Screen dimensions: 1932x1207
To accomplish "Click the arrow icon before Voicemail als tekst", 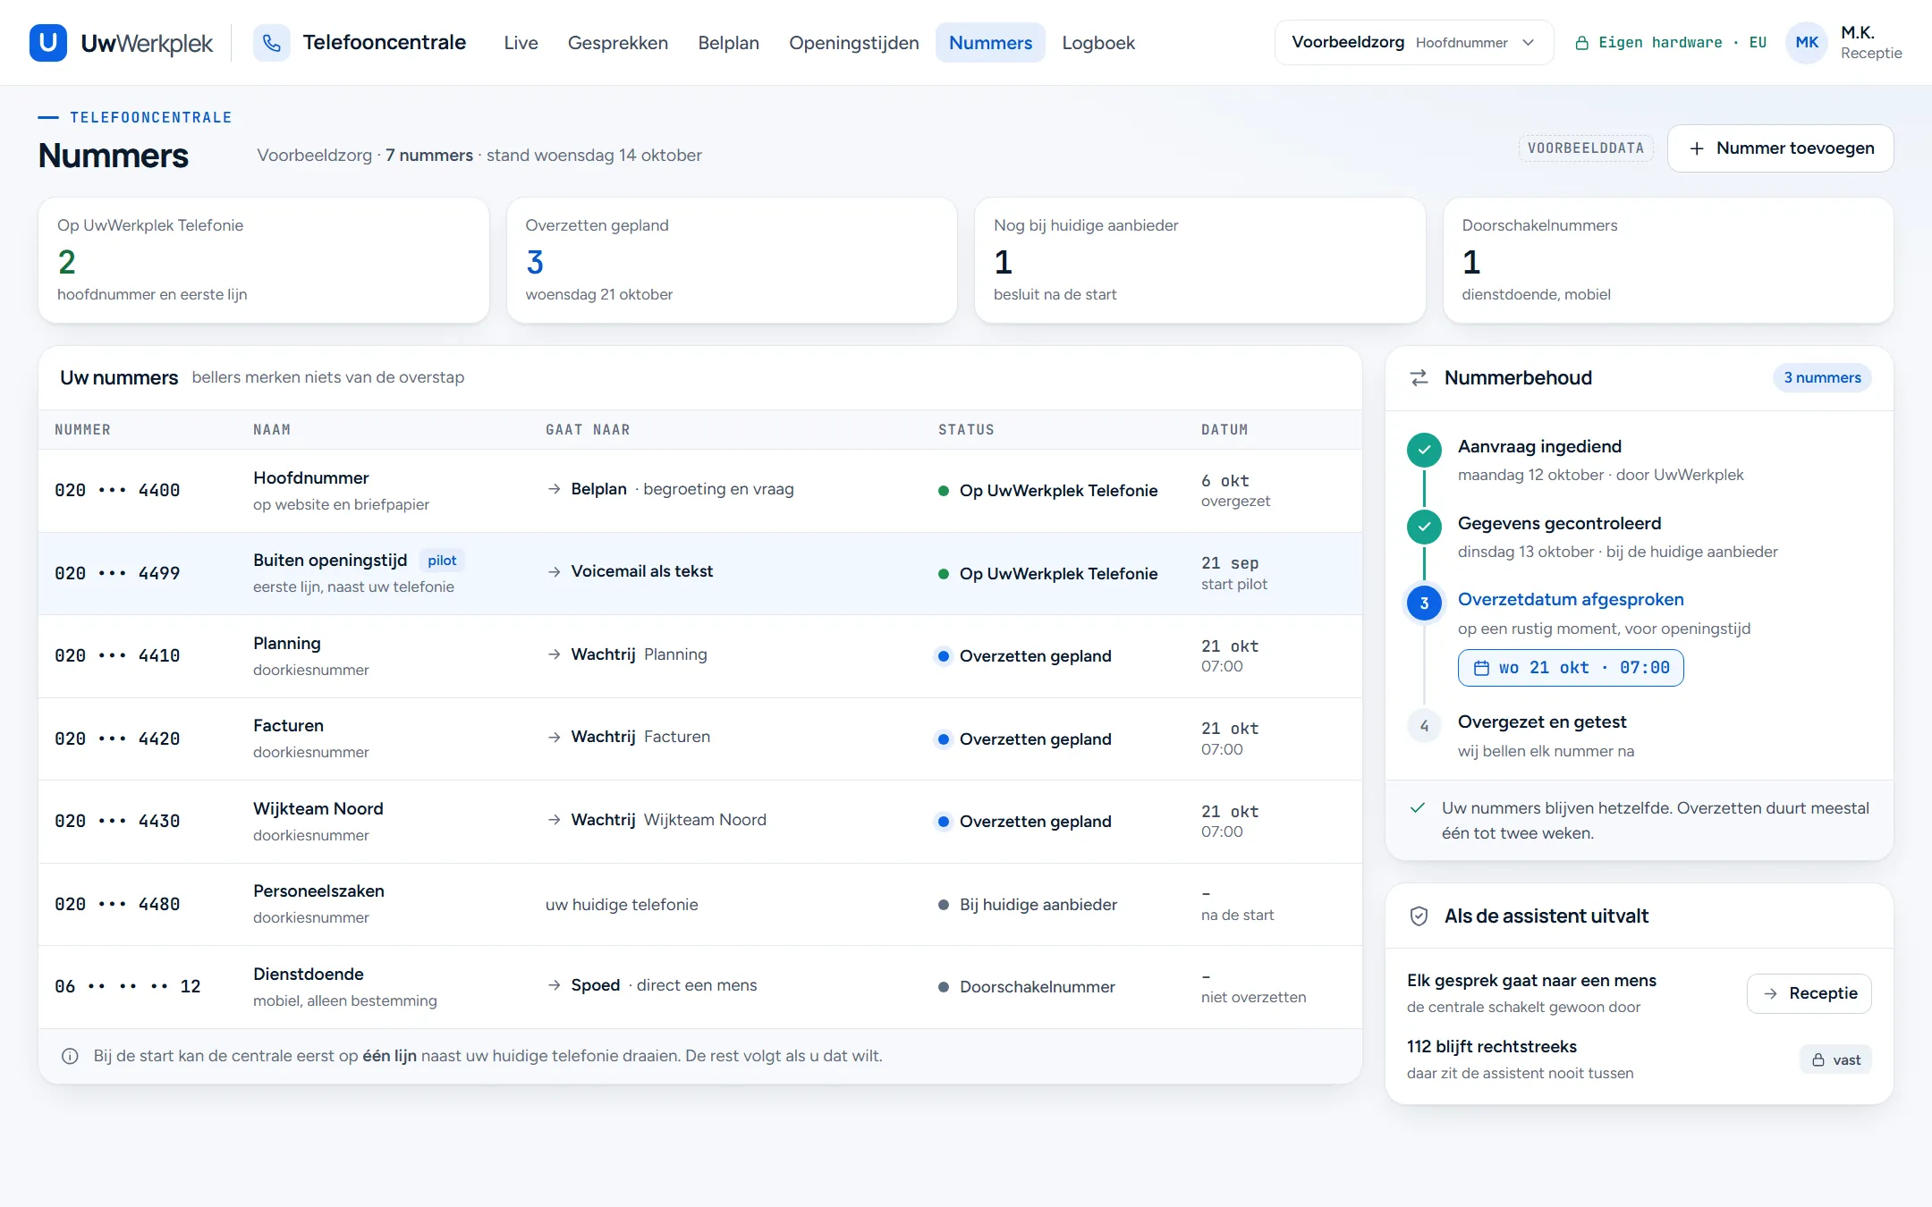I will tap(555, 571).
